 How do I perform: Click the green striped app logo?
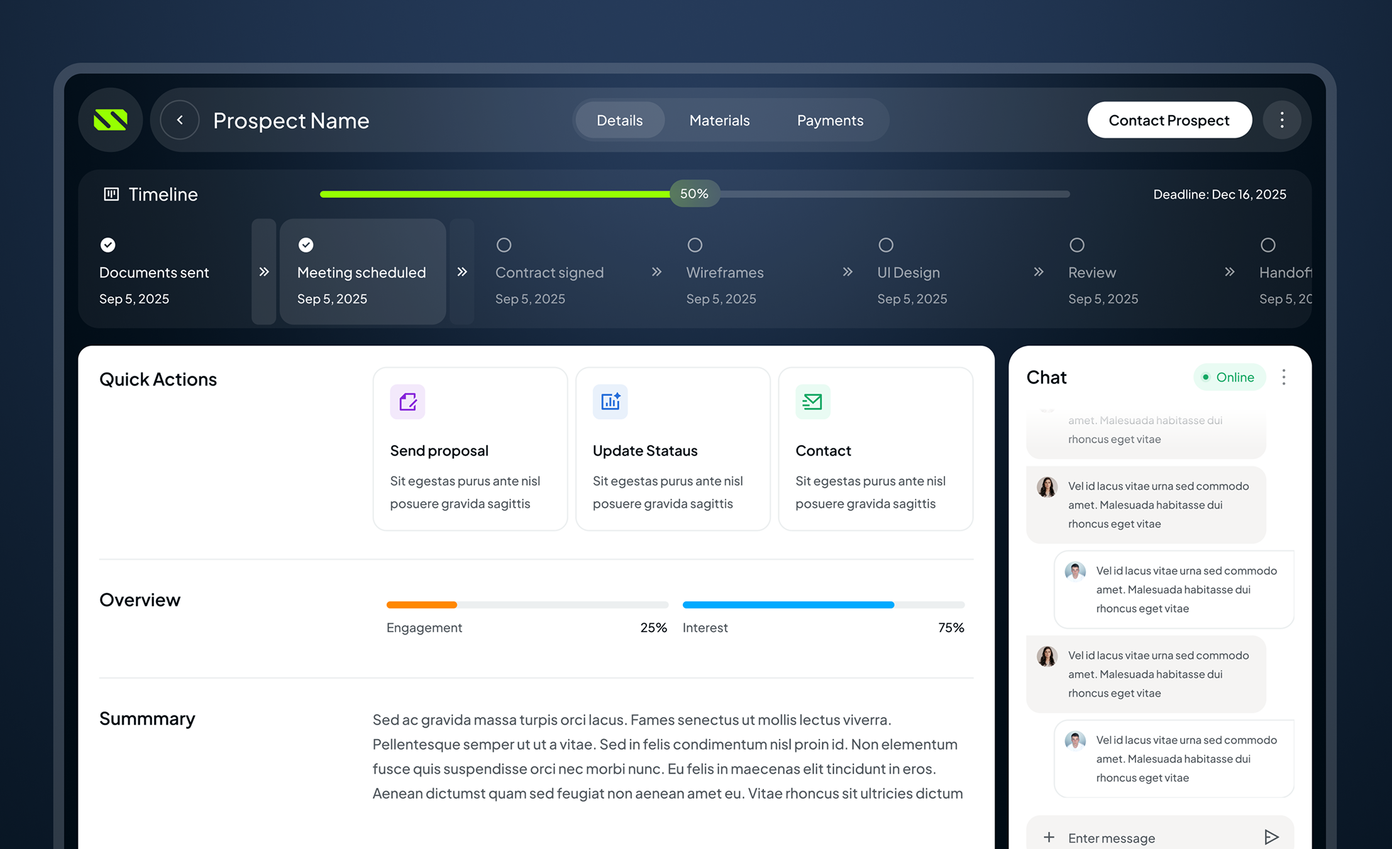111,119
